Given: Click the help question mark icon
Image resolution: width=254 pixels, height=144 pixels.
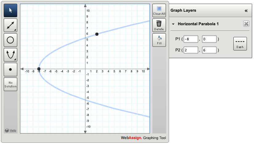Looking at the screenshot, I should [7, 130].
